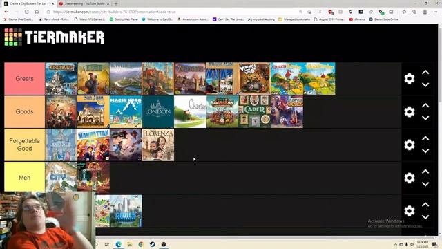Select the Kingsburg game thumbnail
The width and height of the screenshot is (442, 249).
pos(61,79)
